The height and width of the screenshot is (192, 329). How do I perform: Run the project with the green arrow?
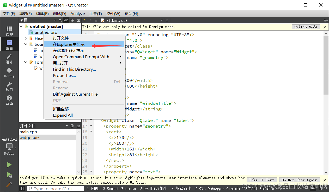pos(9,165)
